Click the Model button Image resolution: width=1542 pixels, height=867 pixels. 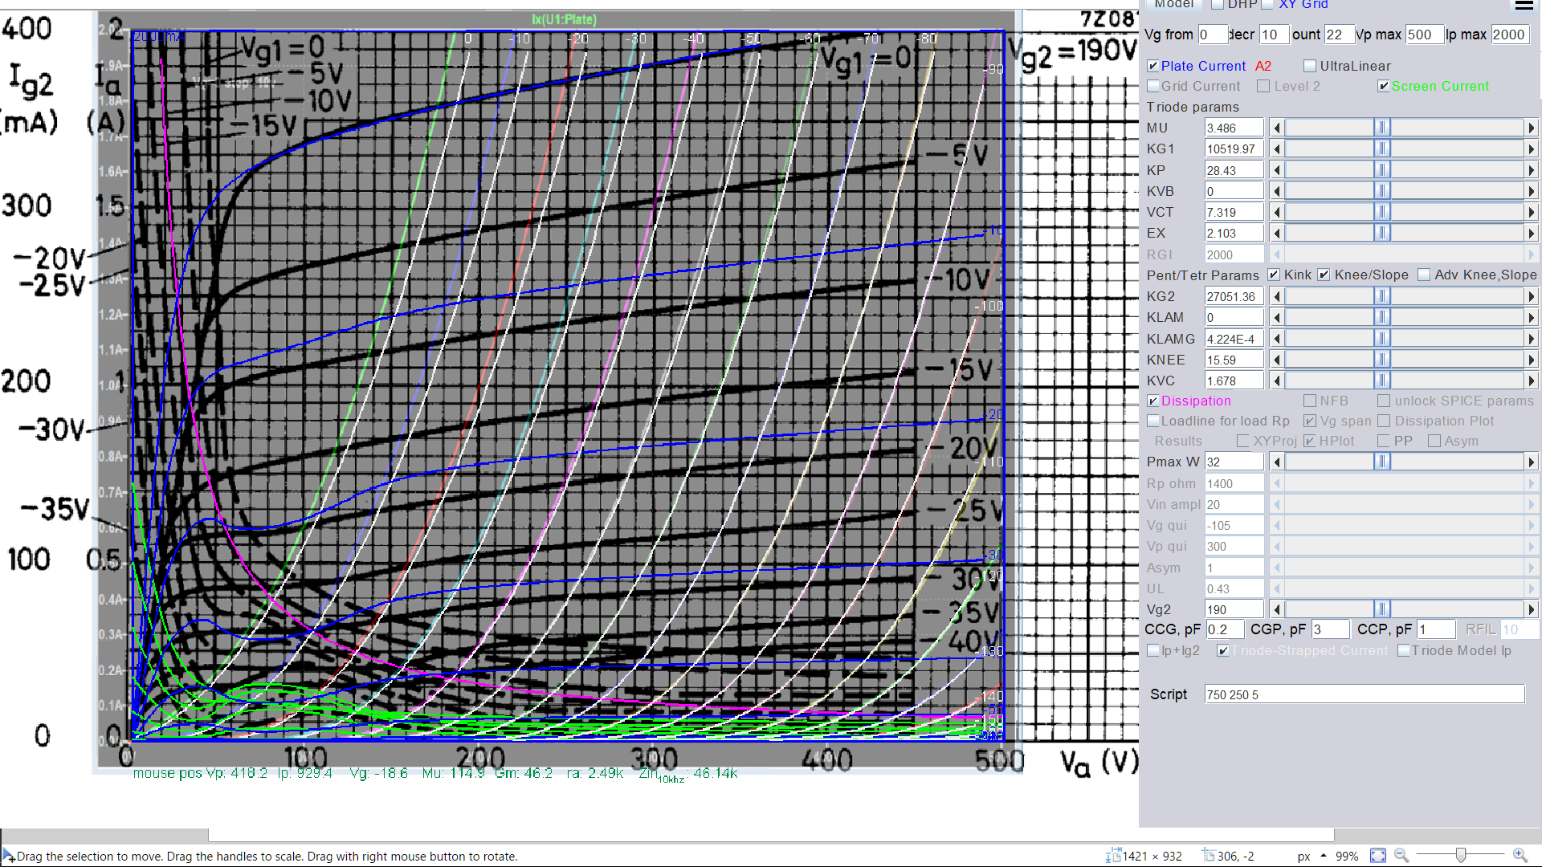(x=1173, y=5)
